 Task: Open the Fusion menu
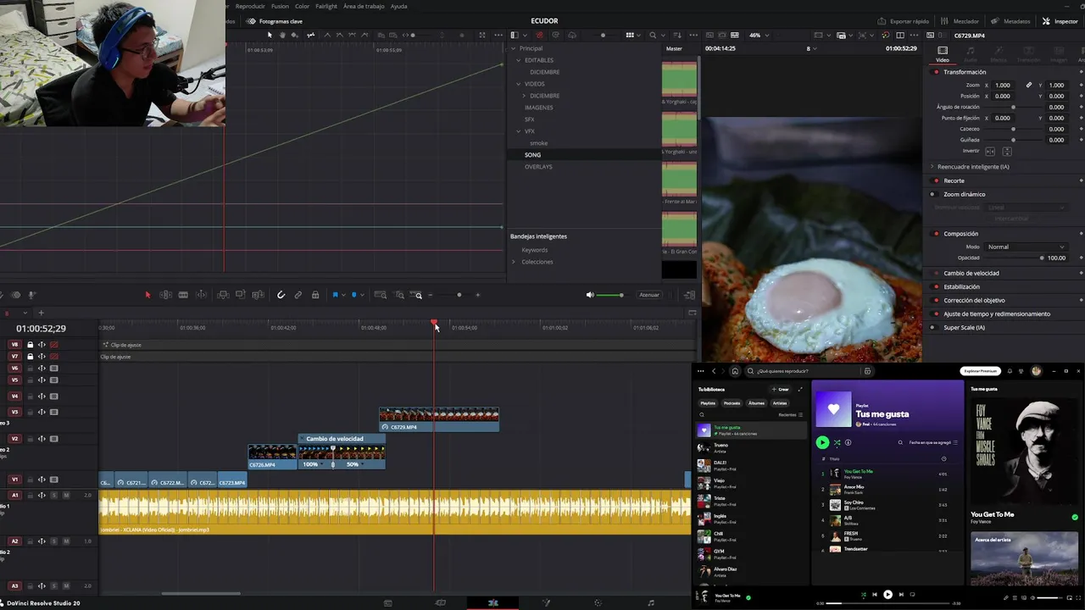[x=280, y=6]
